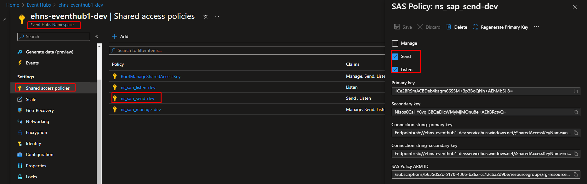Image resolution: width=587 pixels, height=184 pixels.
Task: Sort by the Claims column header
Action: click(353, 64)
